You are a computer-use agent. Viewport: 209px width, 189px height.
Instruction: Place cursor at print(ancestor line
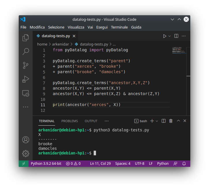86,105
